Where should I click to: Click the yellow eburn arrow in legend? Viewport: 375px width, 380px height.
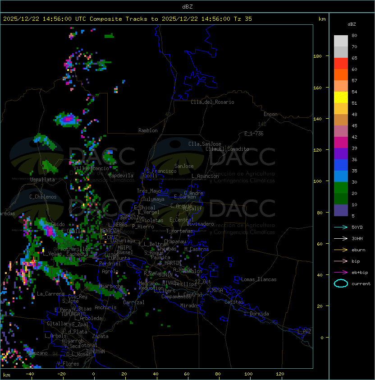click(x=341, y=250)
